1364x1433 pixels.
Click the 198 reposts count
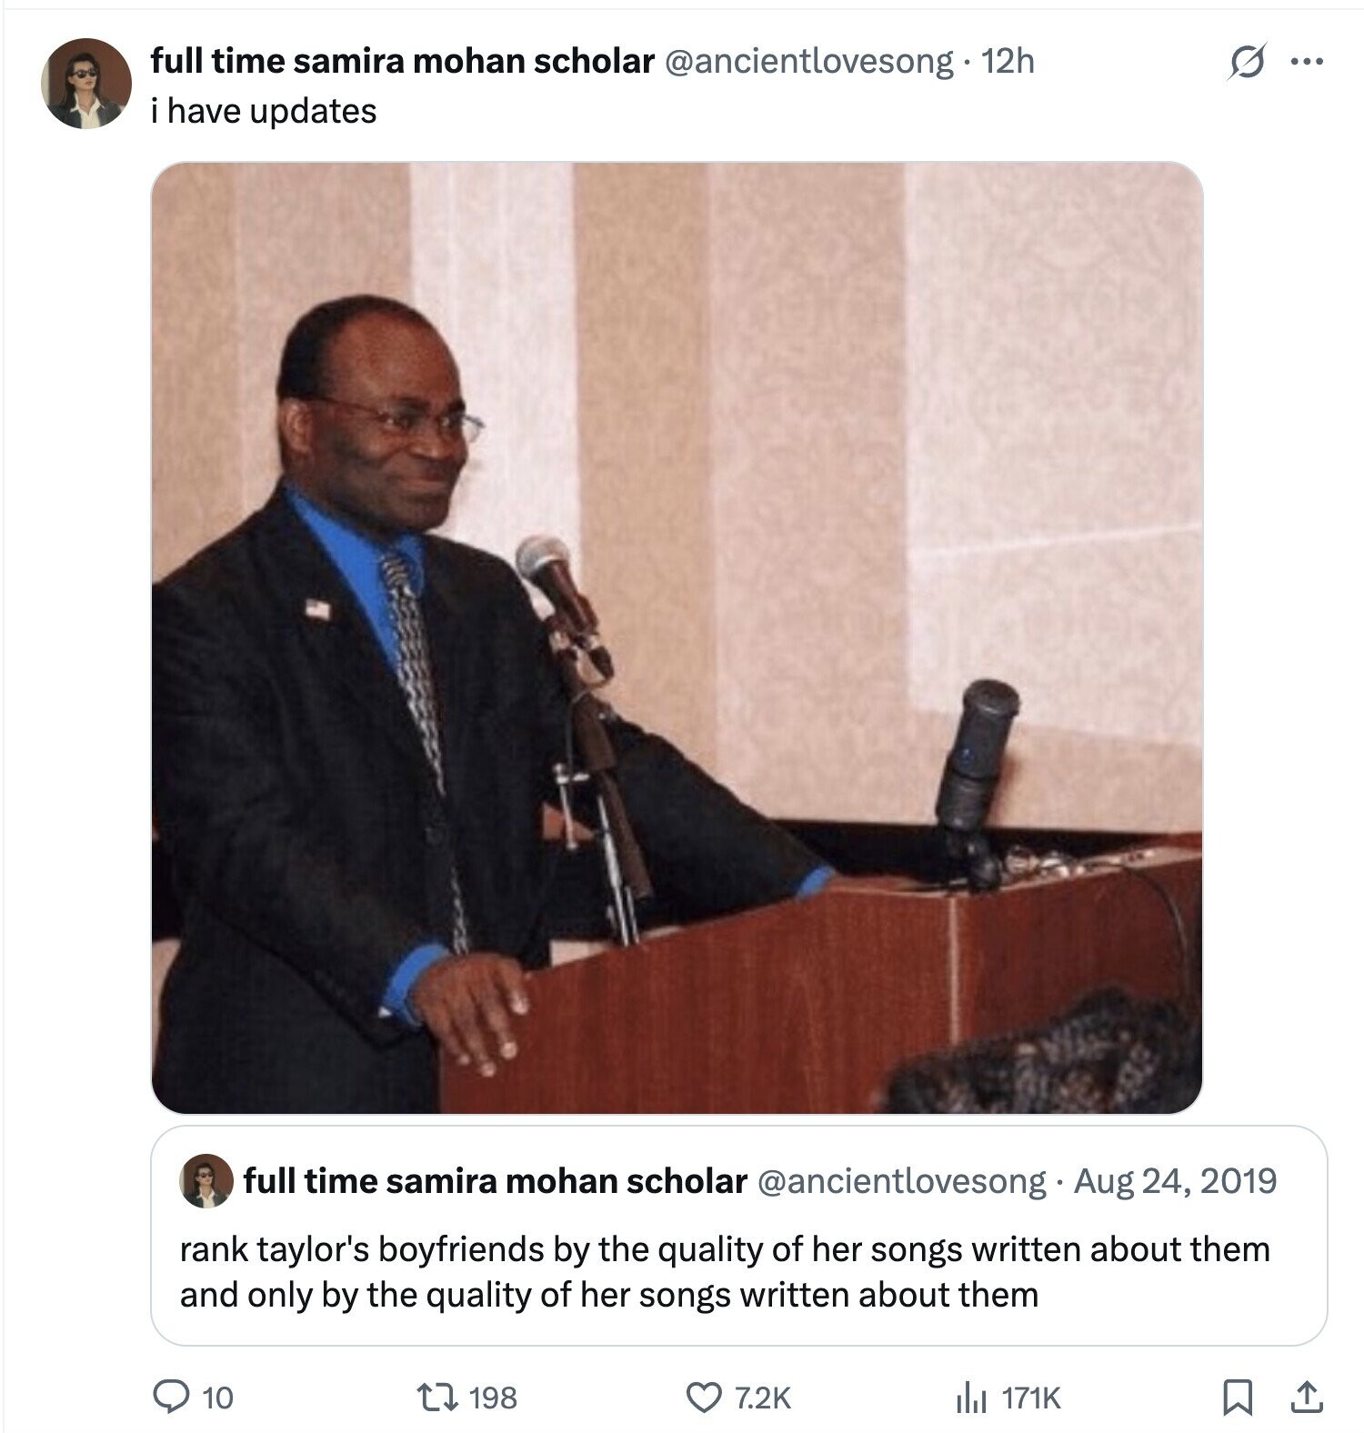[x=493, y=1398]
